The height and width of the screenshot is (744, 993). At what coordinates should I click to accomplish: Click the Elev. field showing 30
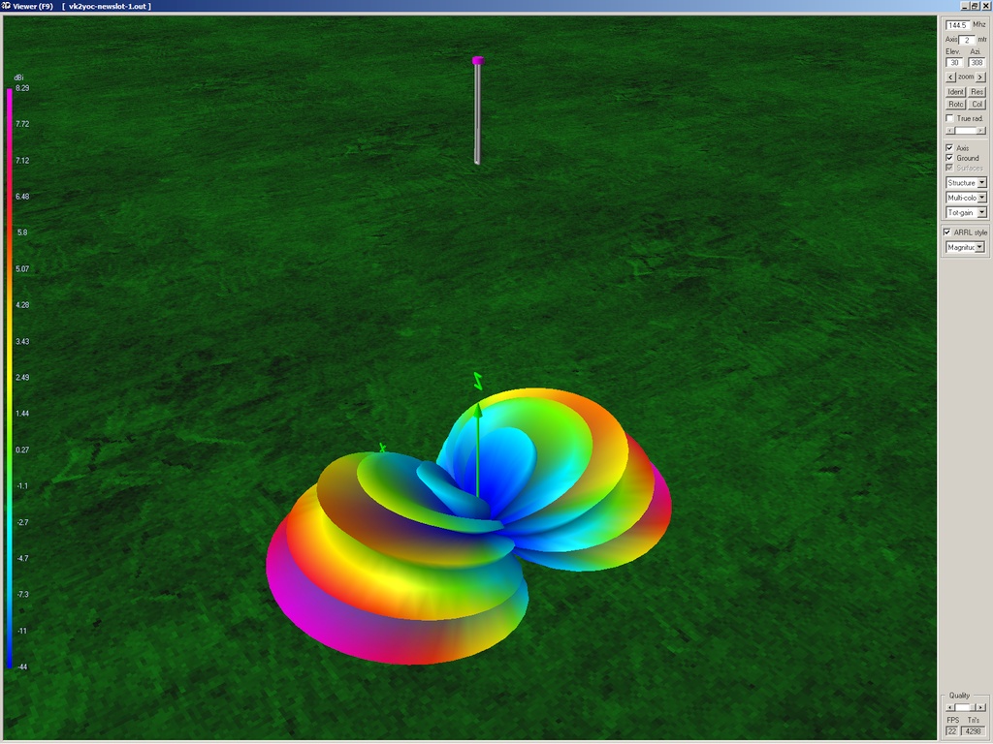point(954,63)
